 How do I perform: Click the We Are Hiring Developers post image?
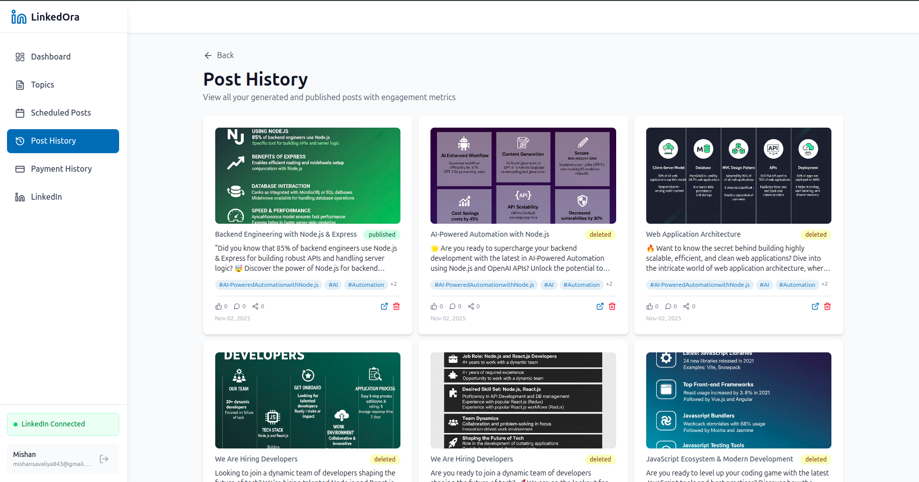[x=307, y=400]
